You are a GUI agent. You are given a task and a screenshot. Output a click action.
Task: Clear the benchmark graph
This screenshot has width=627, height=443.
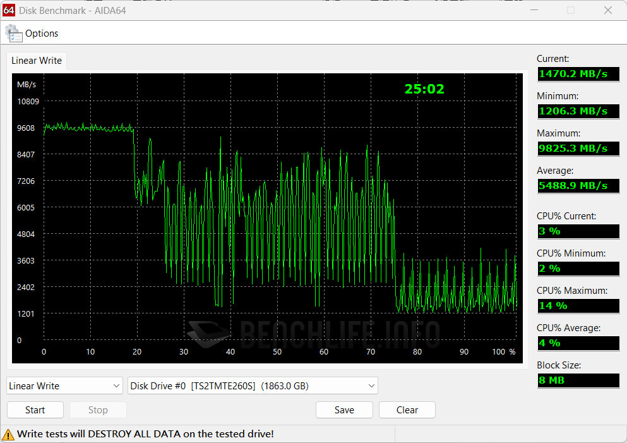(x=407, y=410)
